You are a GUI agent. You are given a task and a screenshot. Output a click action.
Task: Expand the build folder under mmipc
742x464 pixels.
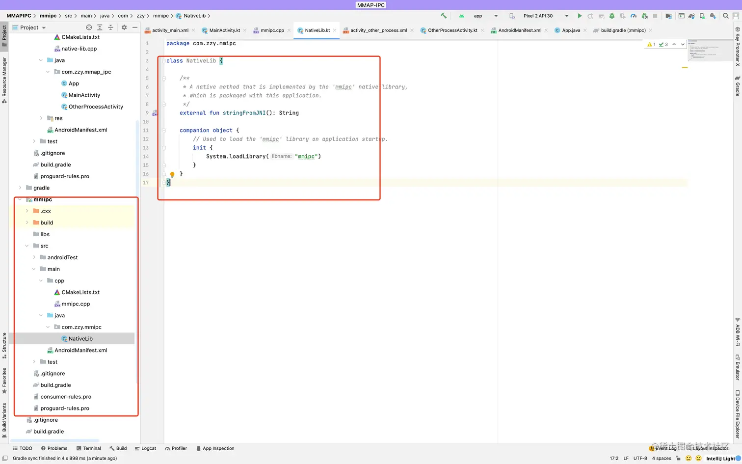(27, 223)
